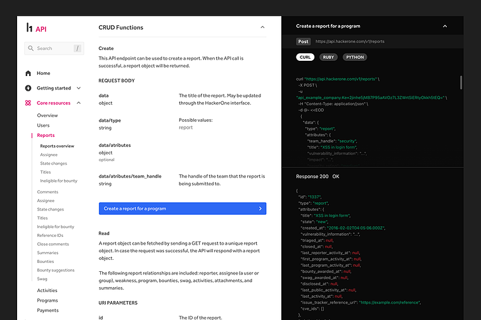Click the REQUEST BODY heading

click(117, 80)
